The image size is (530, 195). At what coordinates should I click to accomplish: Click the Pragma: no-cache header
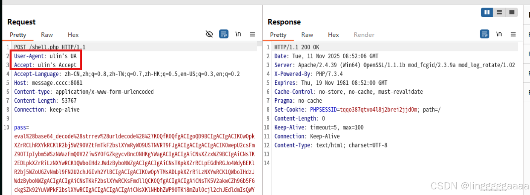pos(298,101)
